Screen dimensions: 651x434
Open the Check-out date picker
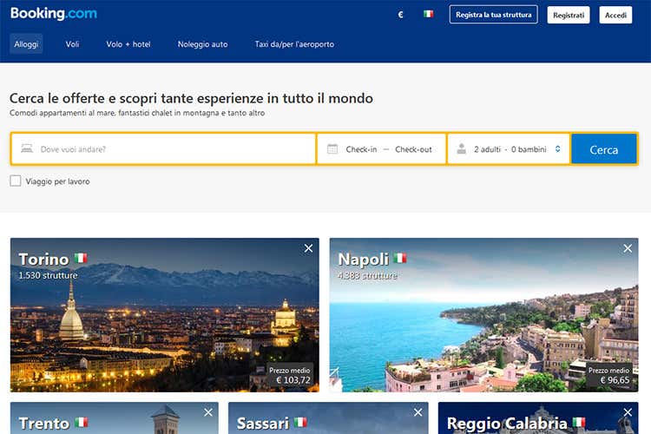tap(413, 149)
